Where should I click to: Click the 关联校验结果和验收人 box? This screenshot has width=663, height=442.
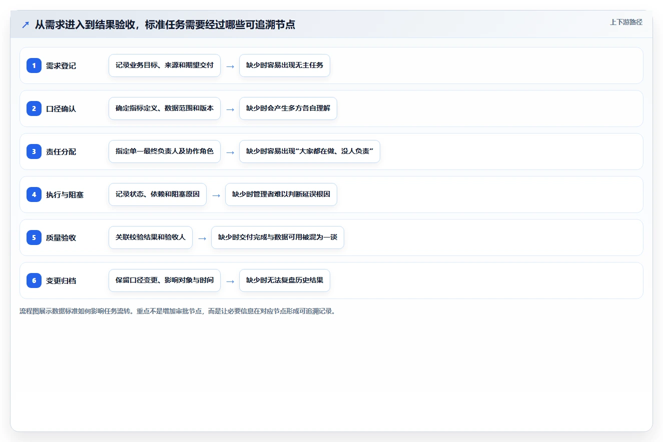151,237
